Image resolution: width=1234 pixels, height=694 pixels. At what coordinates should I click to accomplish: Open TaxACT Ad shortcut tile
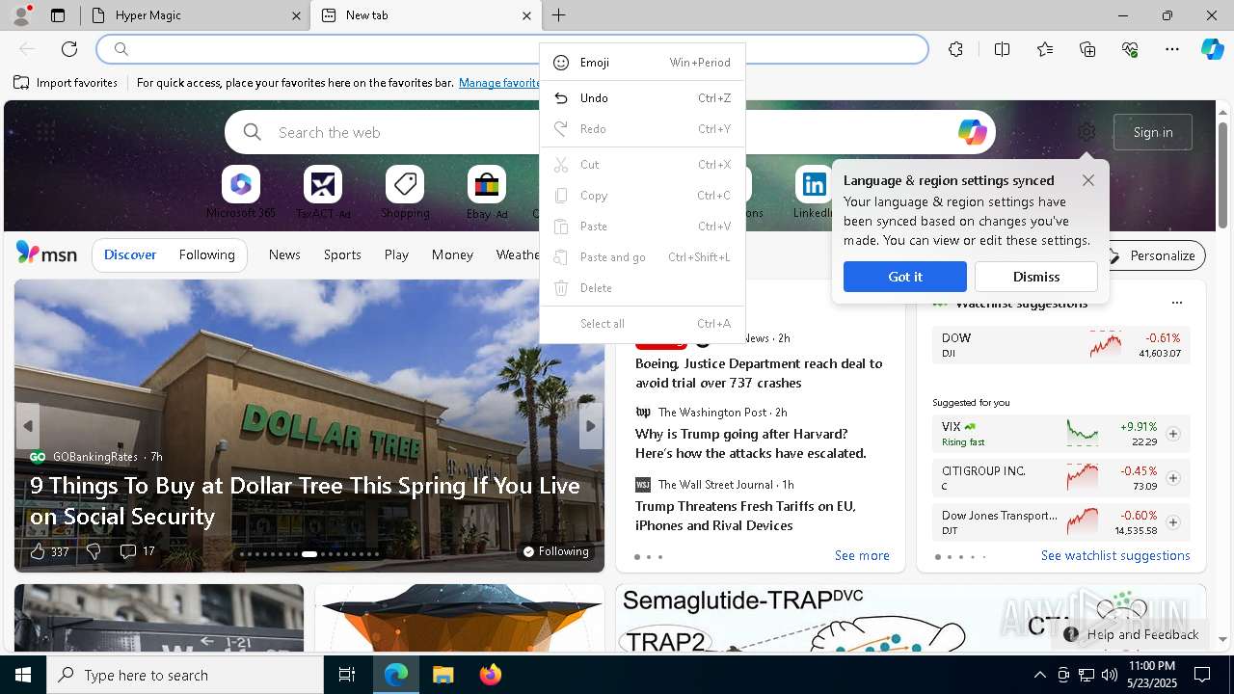click(x=323, y=193)
